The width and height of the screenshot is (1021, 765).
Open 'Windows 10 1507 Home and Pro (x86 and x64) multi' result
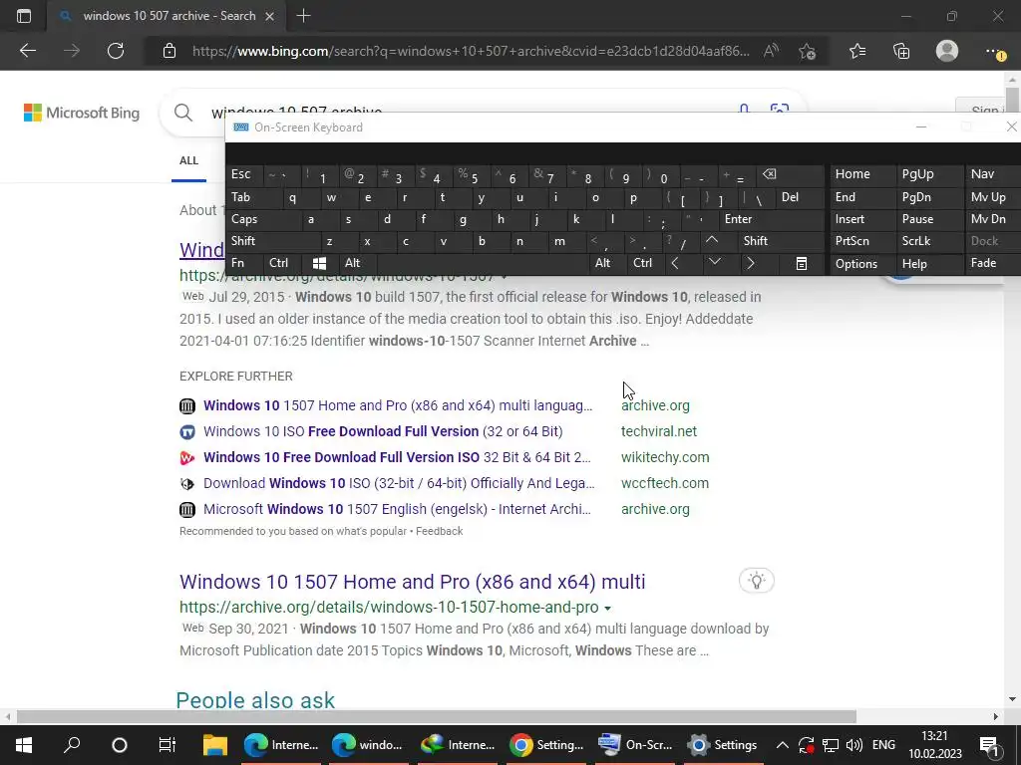pyautogui.click(x=412, y=581)
